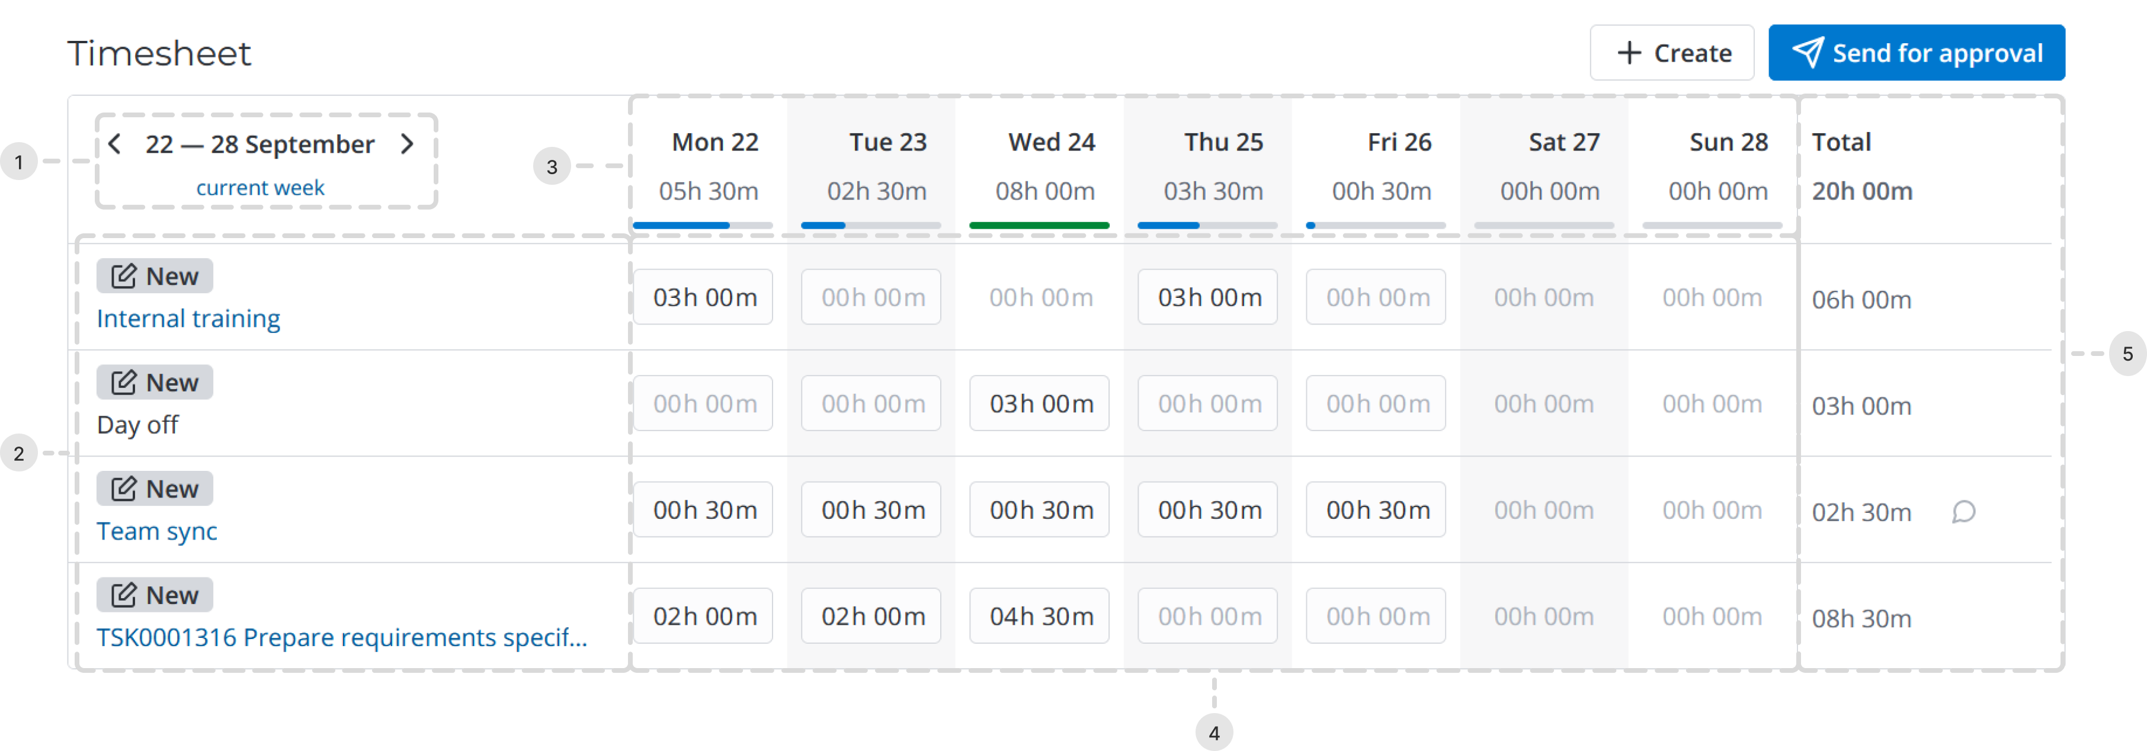Open the Team sync task link

click(156, 530)
